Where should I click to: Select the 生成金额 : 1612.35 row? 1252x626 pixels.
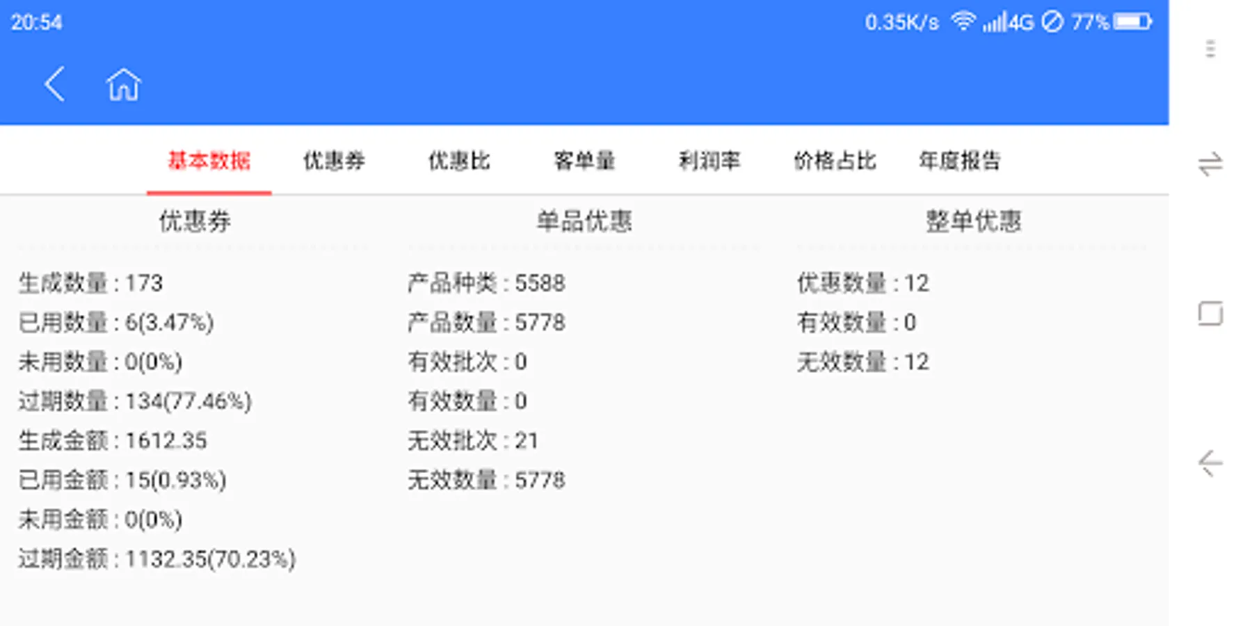tap(113, 440)
